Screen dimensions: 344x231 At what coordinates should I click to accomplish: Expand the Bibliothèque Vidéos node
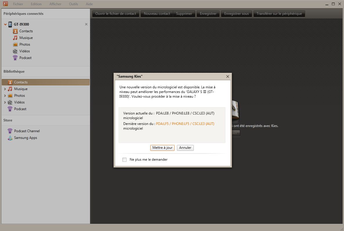coord(5,102)
